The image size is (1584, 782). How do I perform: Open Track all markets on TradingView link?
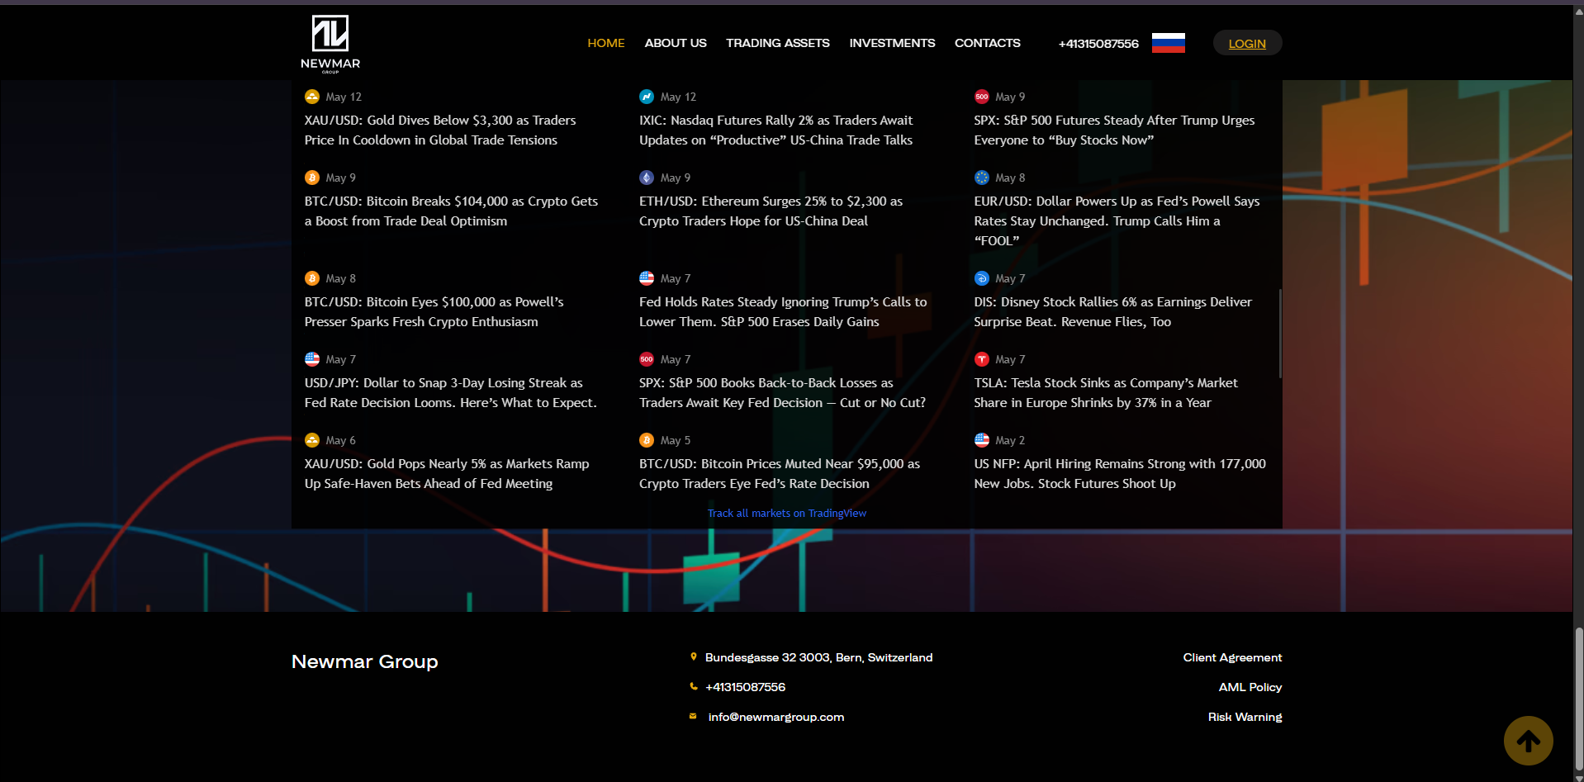[x=787, y=513]
